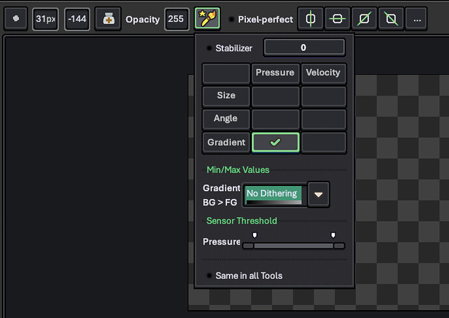This screenshot has height=318, width=449.
Task: Open the No Dithering gradient selector
Action: pos(275,195)
